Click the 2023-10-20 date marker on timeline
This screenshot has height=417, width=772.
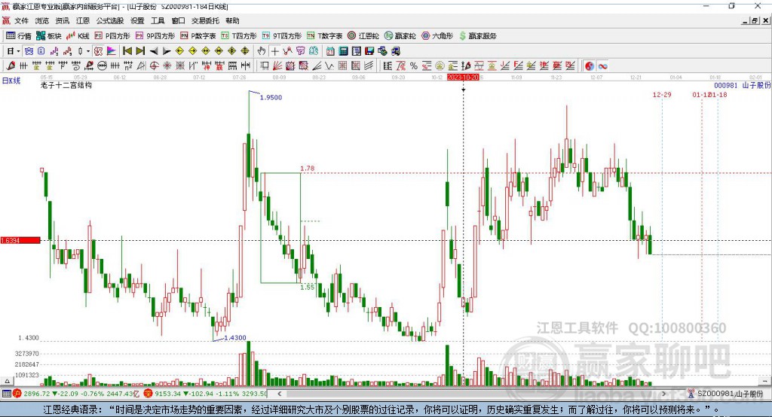tap(463, 78)
